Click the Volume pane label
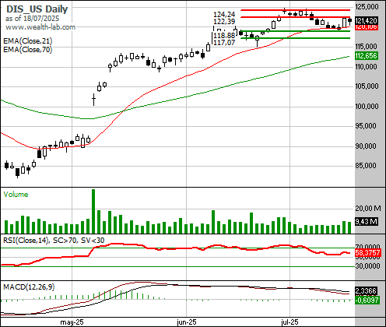 pos(16,195)
